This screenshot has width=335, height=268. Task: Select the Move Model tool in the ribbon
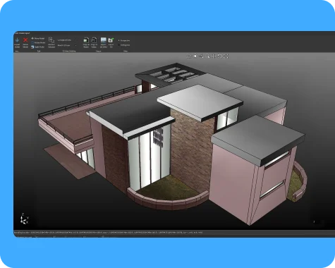pyautogui.click(x=38, y=38)
